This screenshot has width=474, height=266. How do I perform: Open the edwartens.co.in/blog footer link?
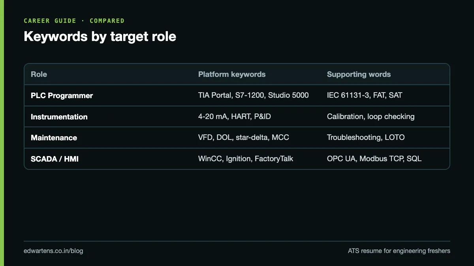53,251
